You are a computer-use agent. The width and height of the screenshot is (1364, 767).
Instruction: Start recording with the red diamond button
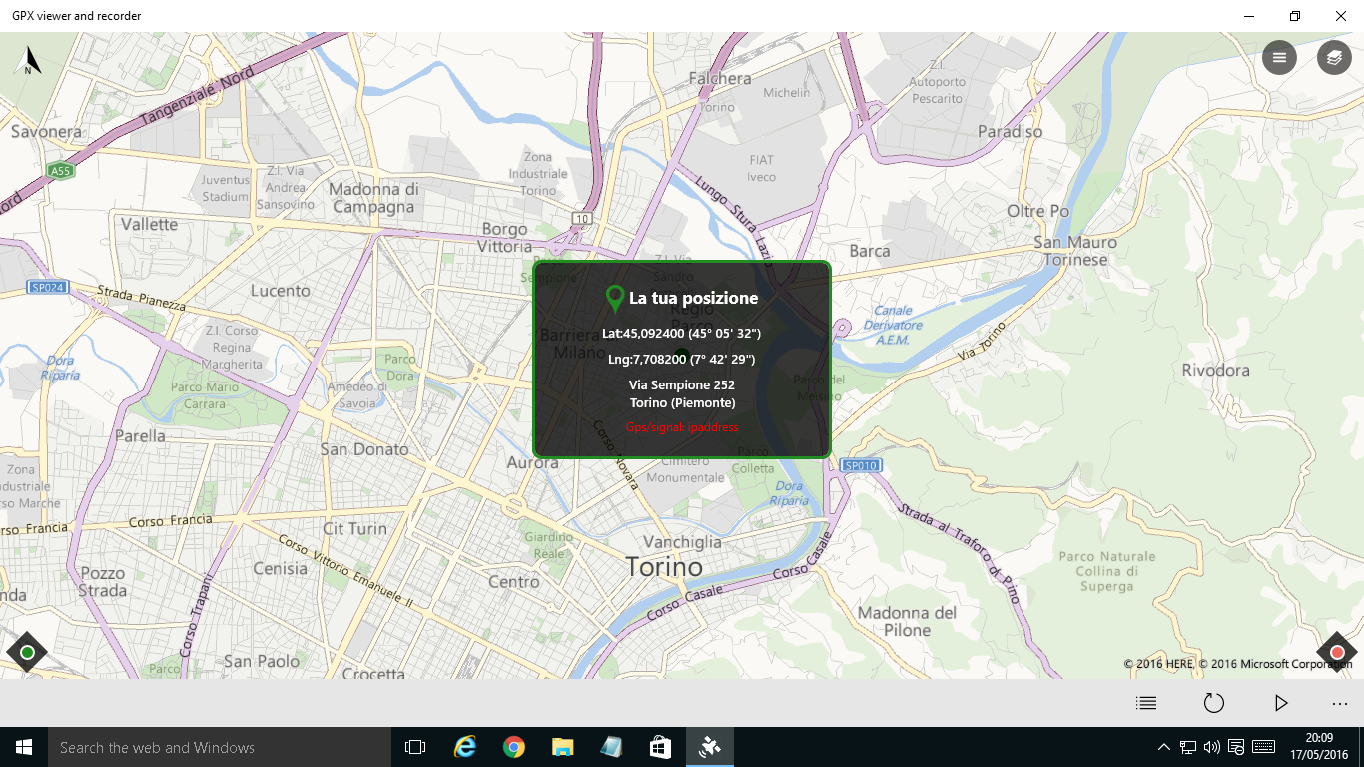coord(1337,652)
